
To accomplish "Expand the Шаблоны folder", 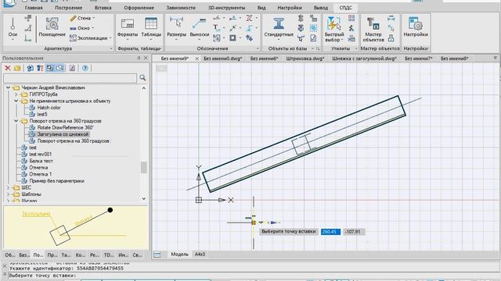I will click(9, 194).
